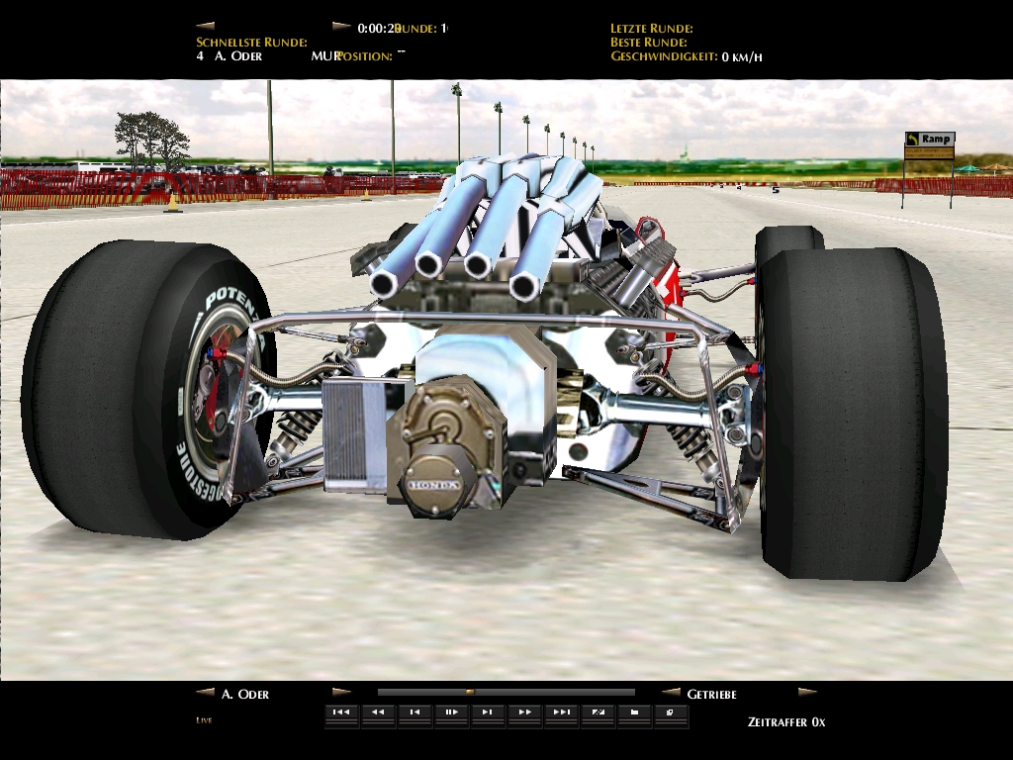The height and width of the screenshot is (760, 1013).
Task: Click the Zeitraffer 0x speed label
Action: click(x=785, y=721)
